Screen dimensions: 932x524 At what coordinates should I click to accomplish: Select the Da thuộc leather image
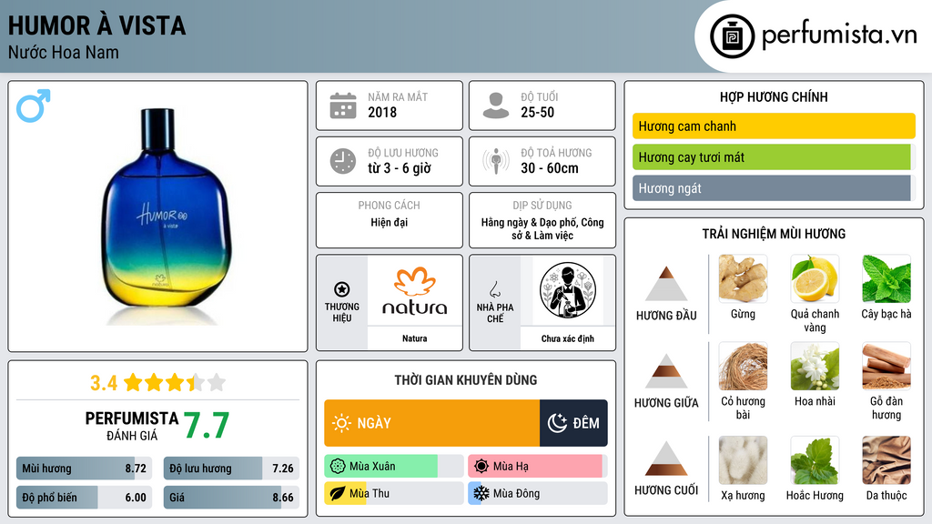[x=886, y=460]
